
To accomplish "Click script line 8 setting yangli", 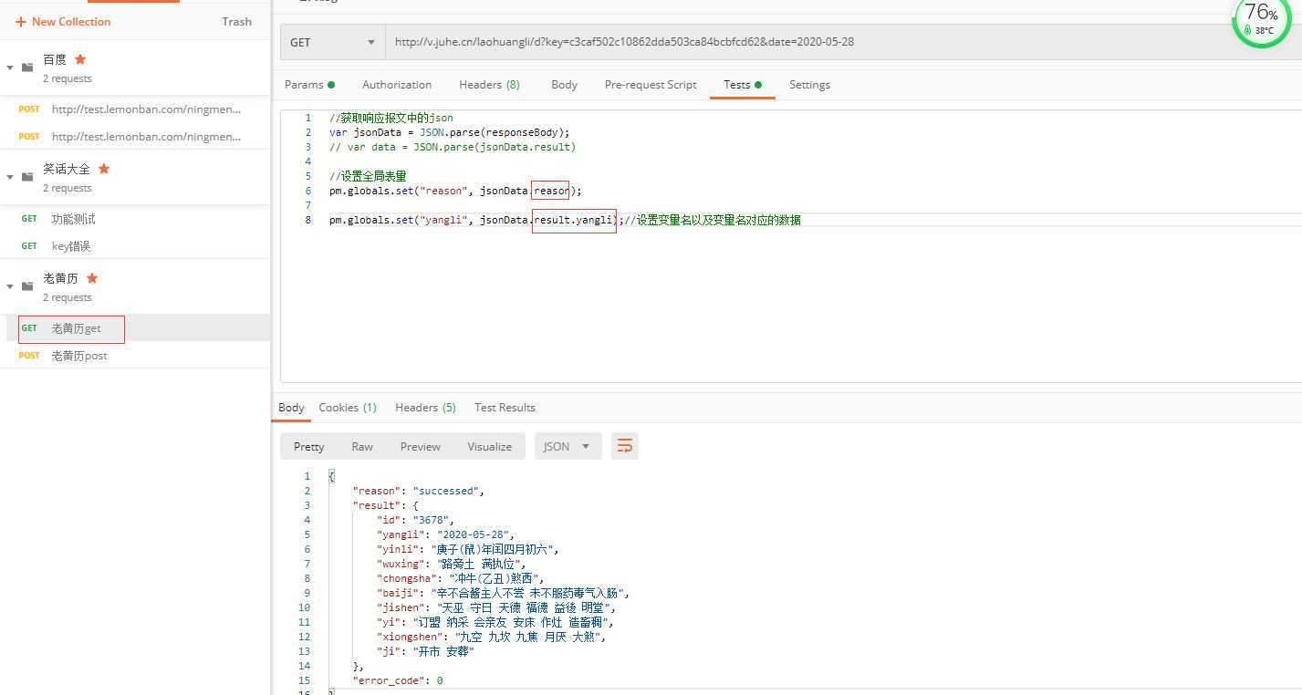I will pos(565,220).
